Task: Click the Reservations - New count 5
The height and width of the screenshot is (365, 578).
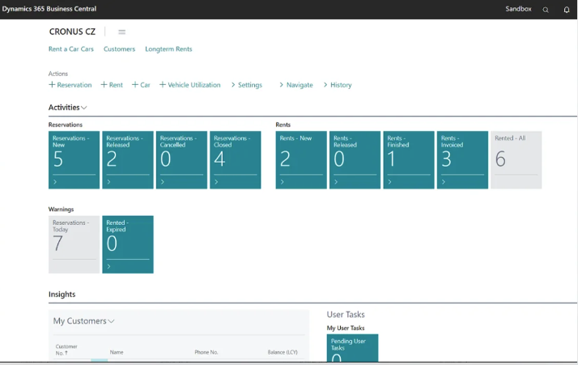Action: (x=58, y=159)
